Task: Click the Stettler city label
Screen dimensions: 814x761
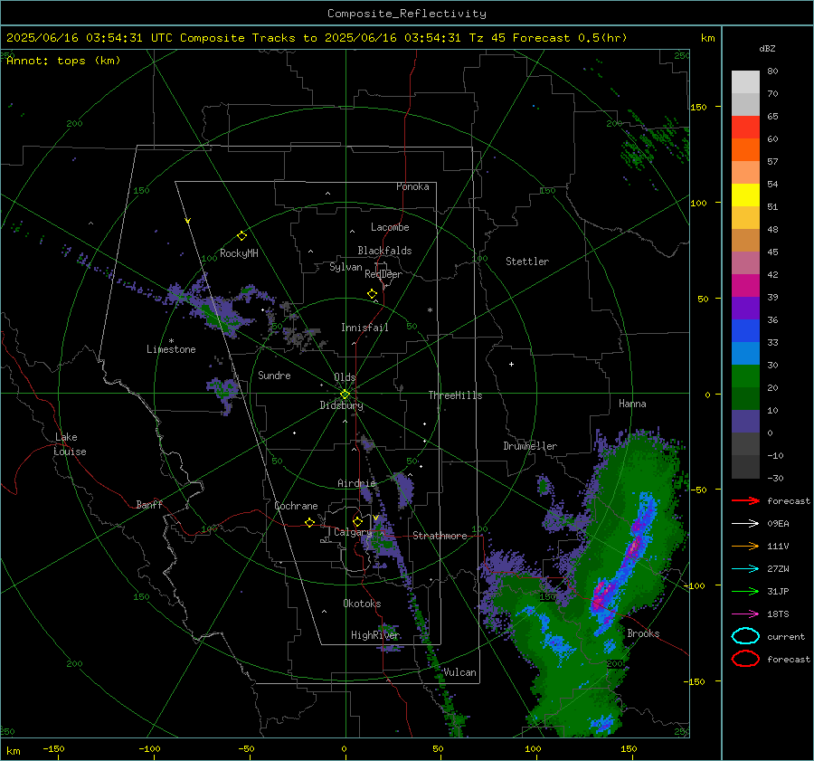Action: (527, 262)
